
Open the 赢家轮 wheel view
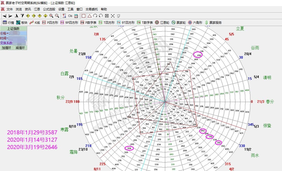pyautogui.click(x=179, y=22)
